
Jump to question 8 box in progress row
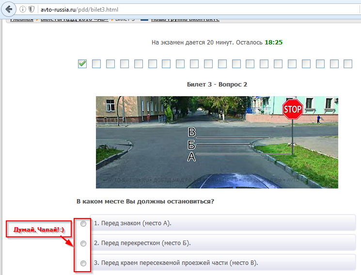180,64
